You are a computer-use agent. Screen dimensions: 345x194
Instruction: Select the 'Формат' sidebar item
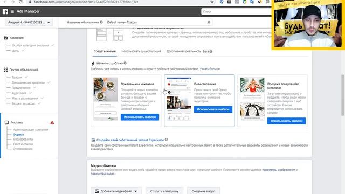point(18,135)
